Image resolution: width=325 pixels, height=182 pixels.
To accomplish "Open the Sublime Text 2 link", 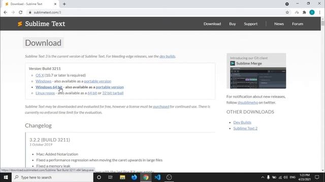I will coord(245,128).
